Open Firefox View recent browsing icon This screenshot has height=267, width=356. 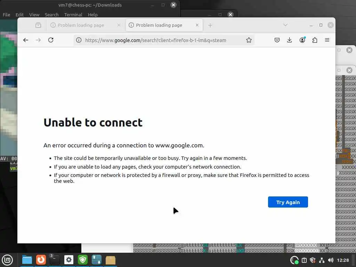pyautogui.click(x=38, y=25)
